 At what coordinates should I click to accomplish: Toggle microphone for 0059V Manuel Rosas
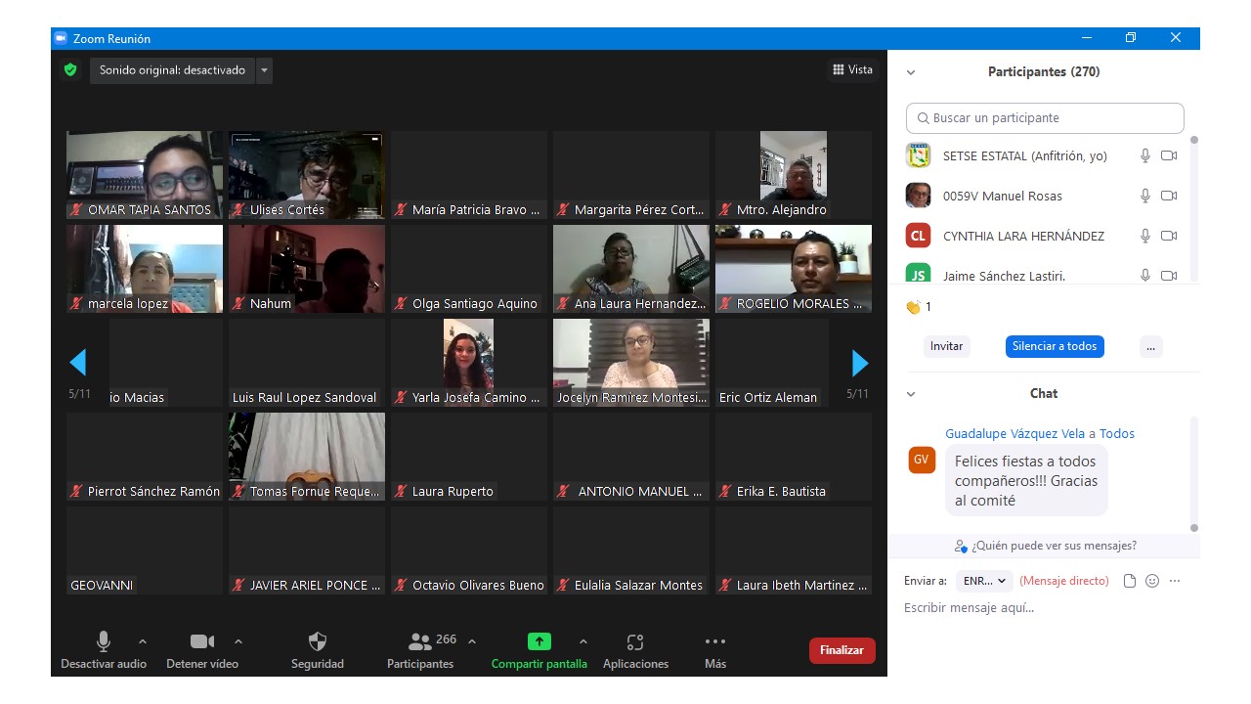tap(1145, 196)
